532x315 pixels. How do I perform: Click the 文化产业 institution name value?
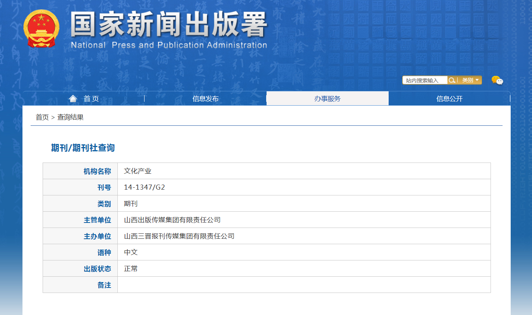[138, 171]
